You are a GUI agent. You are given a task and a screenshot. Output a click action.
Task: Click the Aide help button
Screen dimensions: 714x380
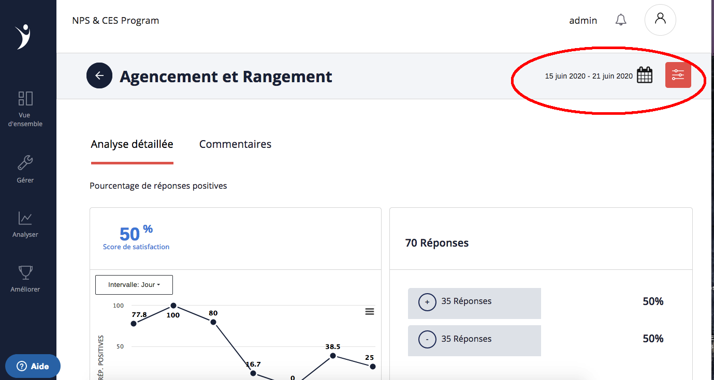[33, 366]
